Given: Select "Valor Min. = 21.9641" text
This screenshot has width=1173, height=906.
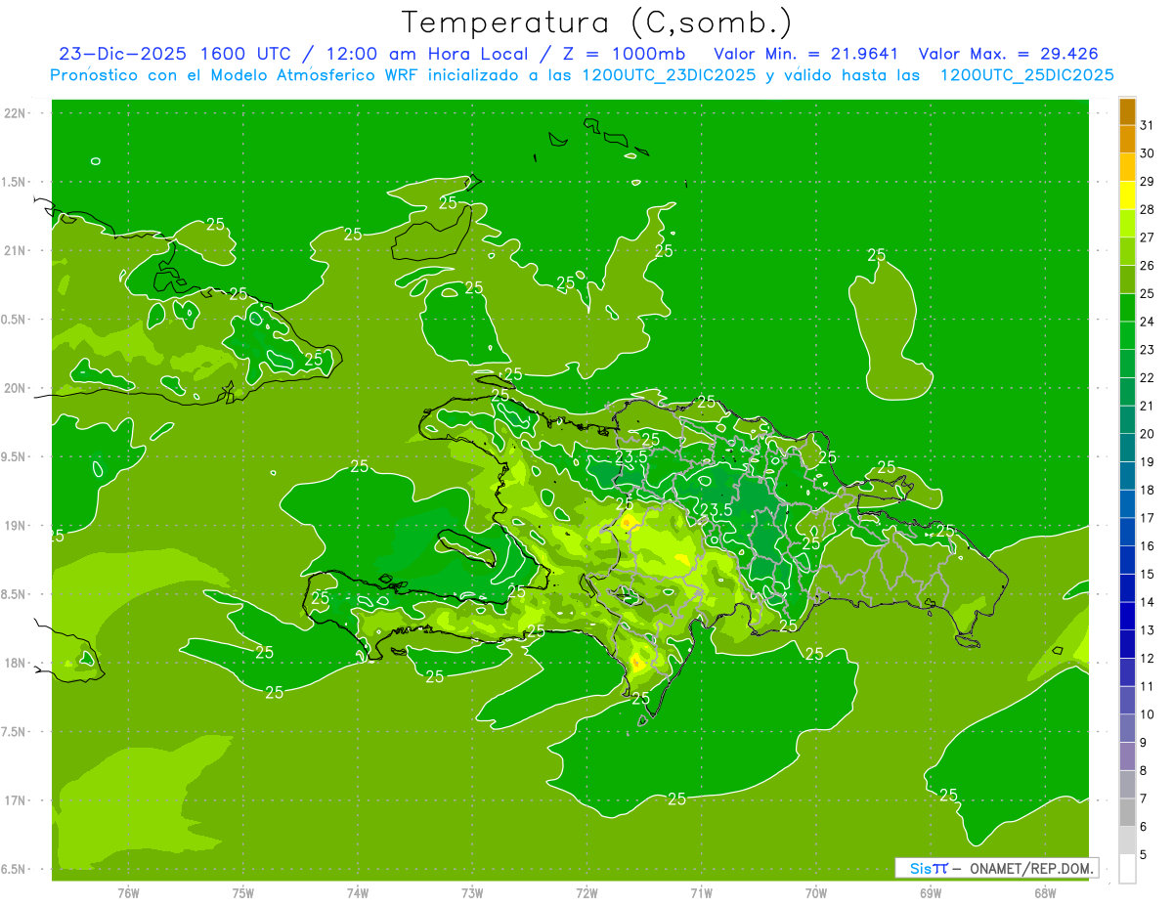Looking at the screenshot, I should [806, 54].
